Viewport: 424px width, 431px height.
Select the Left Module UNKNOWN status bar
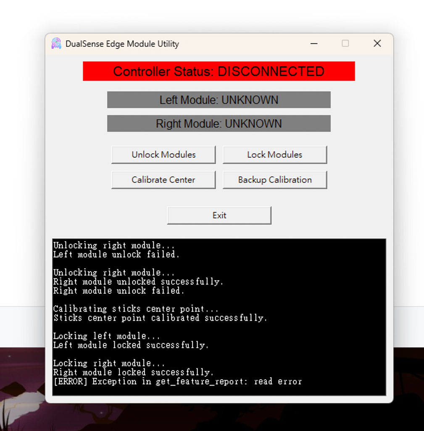point(219,100)
